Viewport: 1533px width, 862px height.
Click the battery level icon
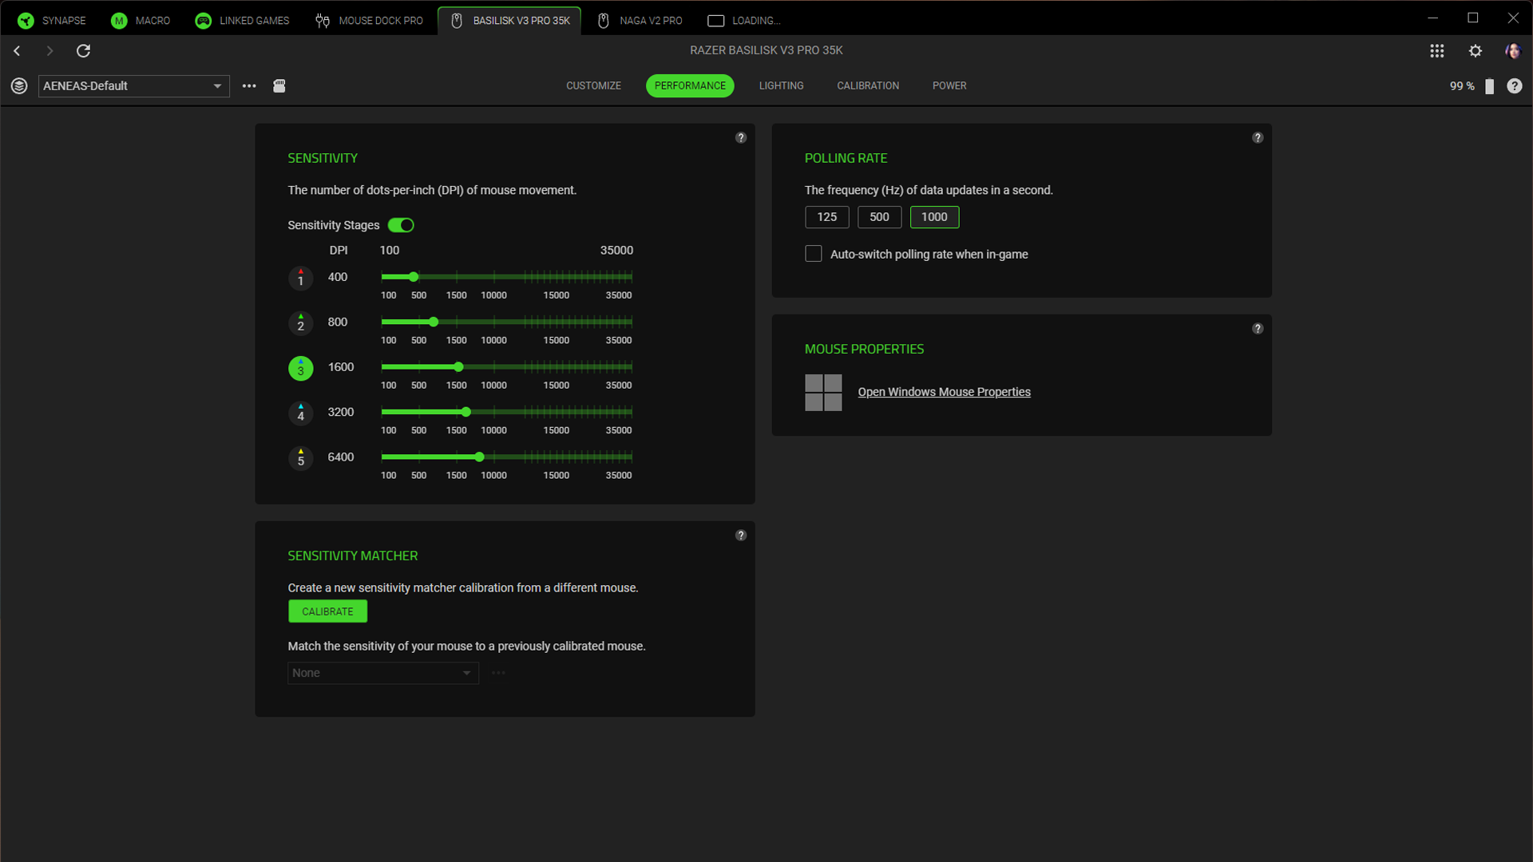(1489, 86)
